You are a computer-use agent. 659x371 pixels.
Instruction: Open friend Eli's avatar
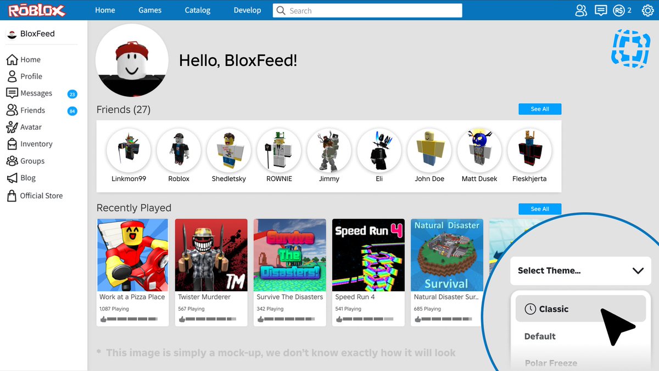379,151
